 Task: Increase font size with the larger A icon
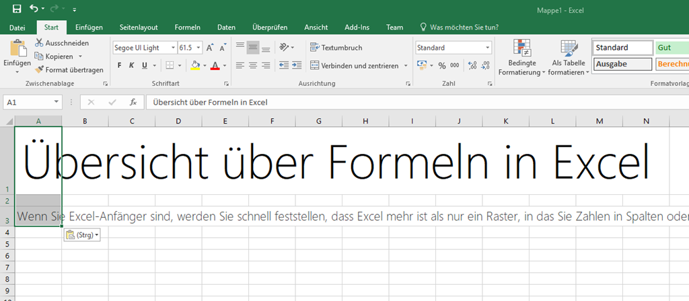211,48
